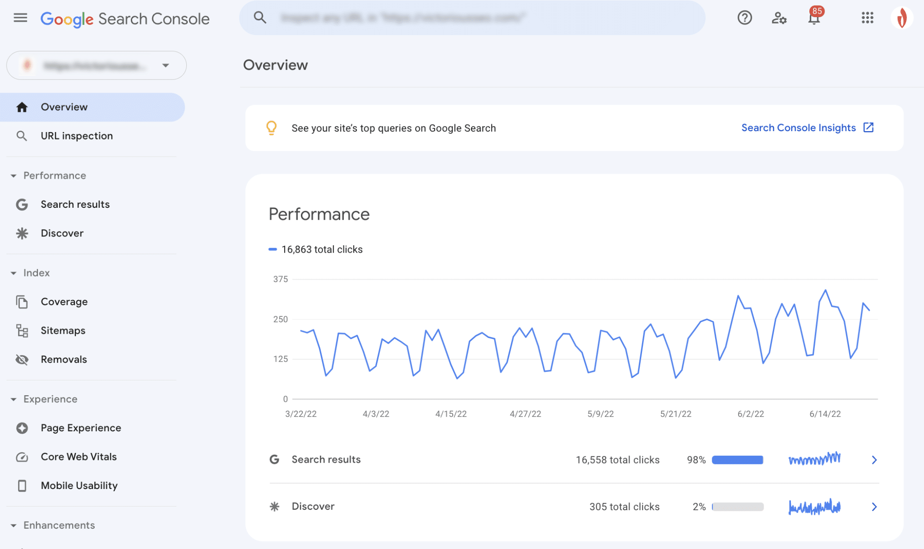The height and width of the screenshot is (549, 924).
Task: Click the Removals crossed-eye icon
Action: [x=22, y=359]
